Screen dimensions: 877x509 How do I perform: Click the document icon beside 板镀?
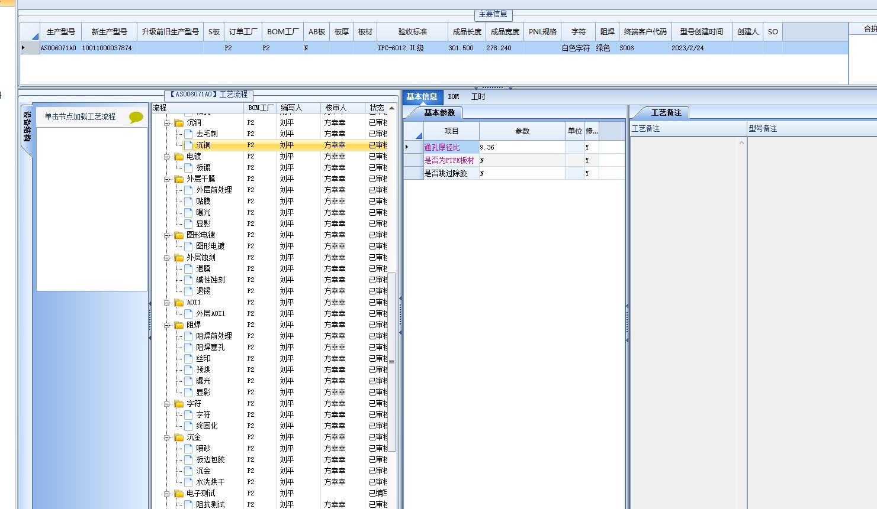click(x=188, y=168)
